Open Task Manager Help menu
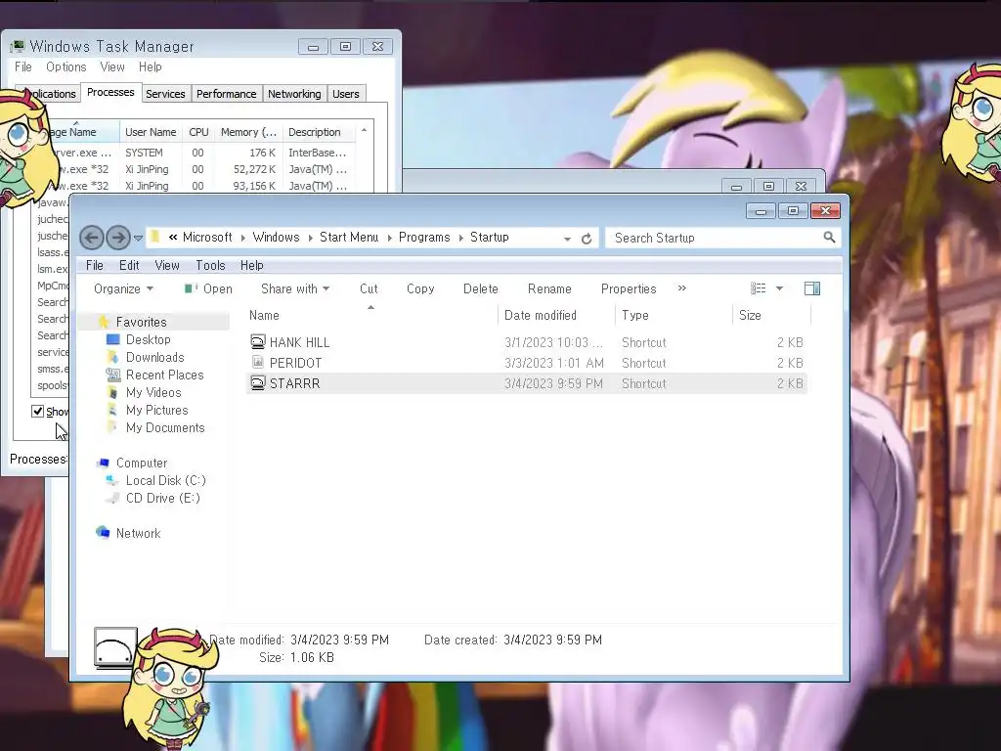This screenshot has height=751, width=1001. [150, 66]
